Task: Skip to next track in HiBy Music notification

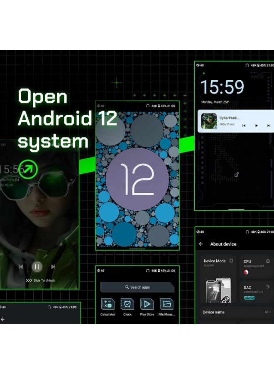Action: click(x=269, y=125)
